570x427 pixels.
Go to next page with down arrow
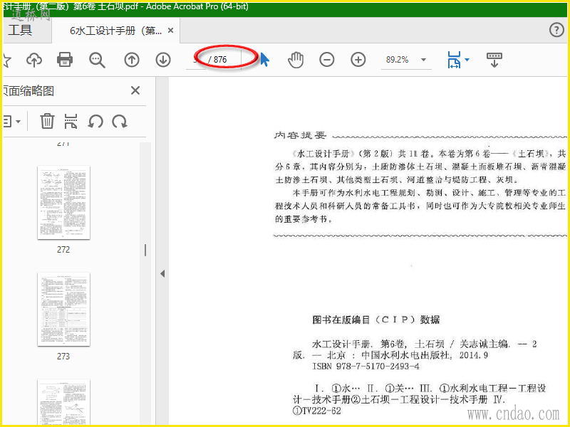[x=163, y=60]
